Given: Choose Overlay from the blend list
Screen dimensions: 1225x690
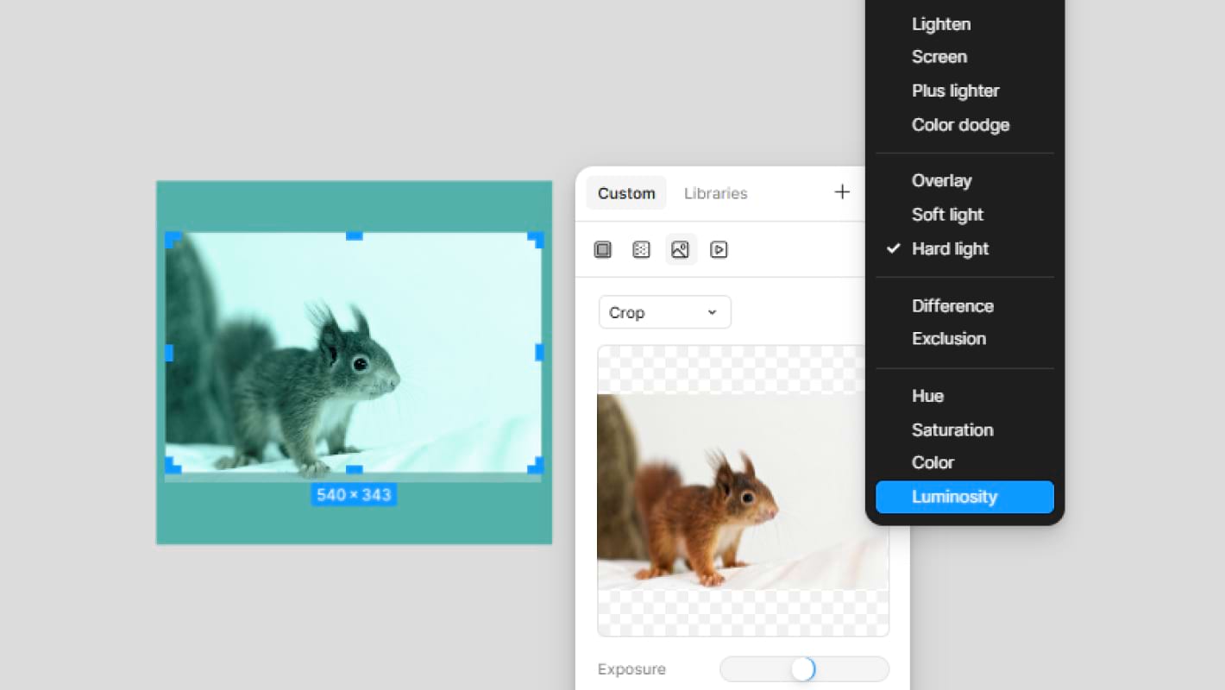Looking at the screenshot, I should pyautogui.click(x=941, y=181).
